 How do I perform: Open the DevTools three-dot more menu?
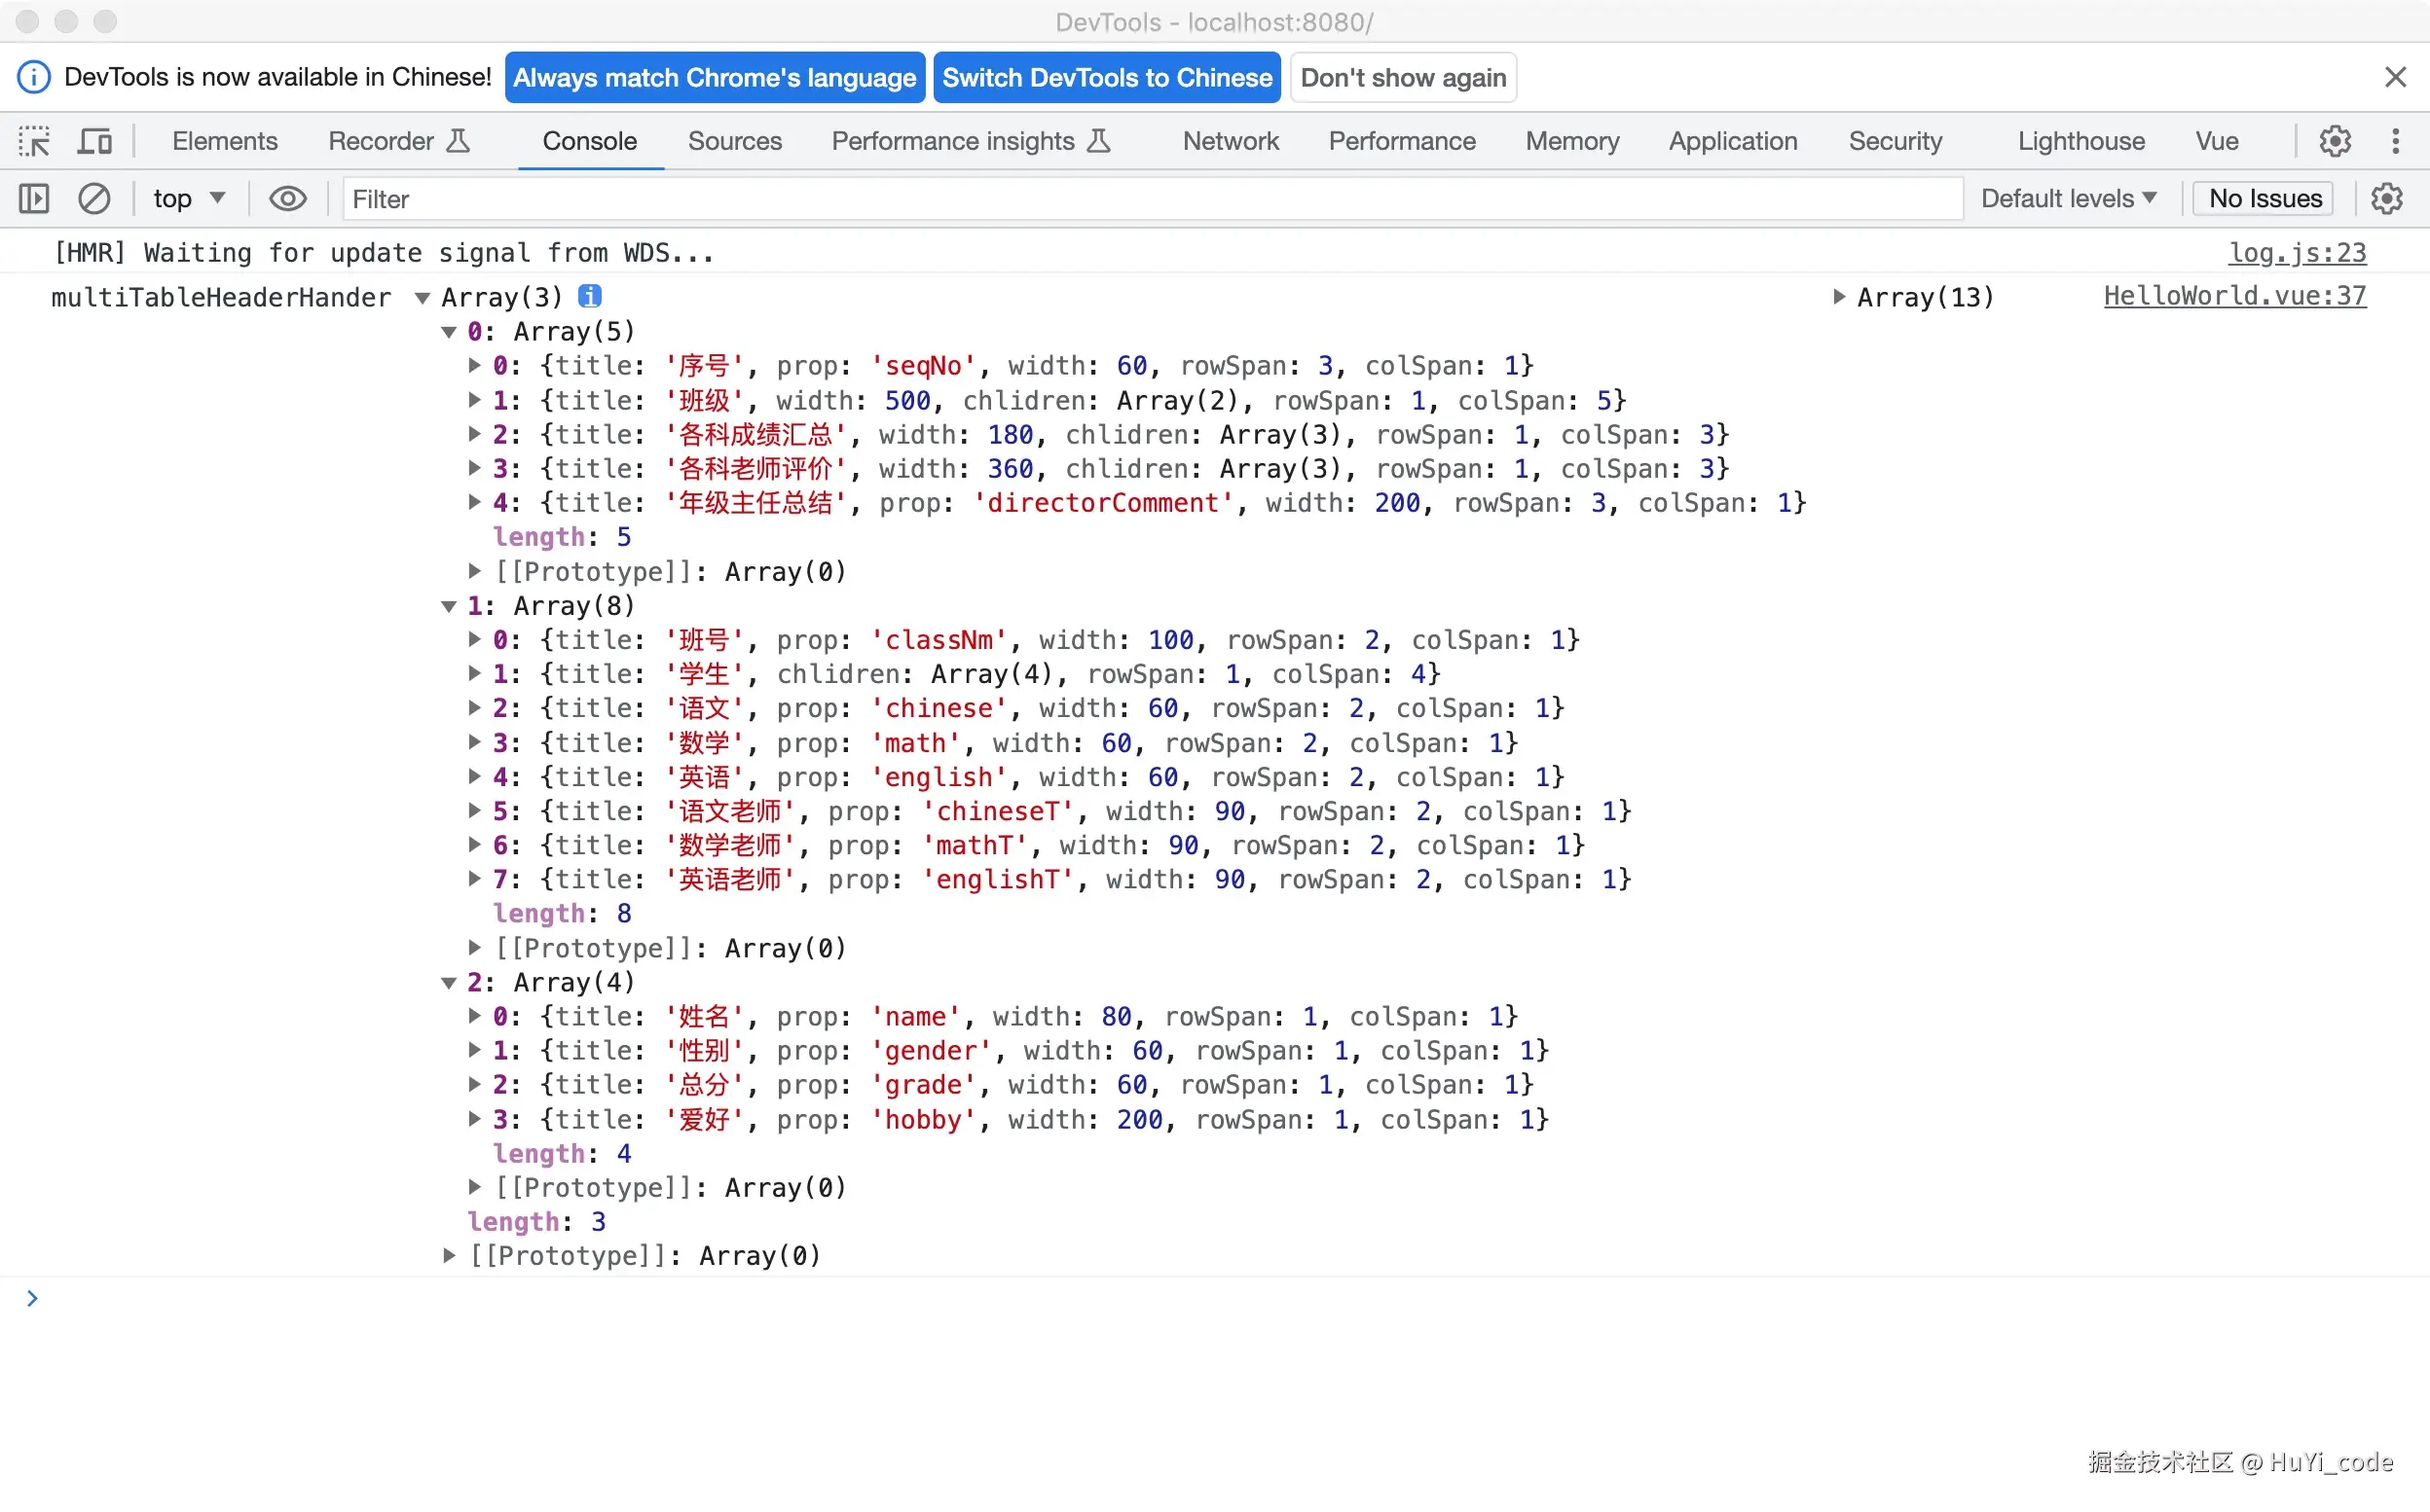click(2395, 141)
